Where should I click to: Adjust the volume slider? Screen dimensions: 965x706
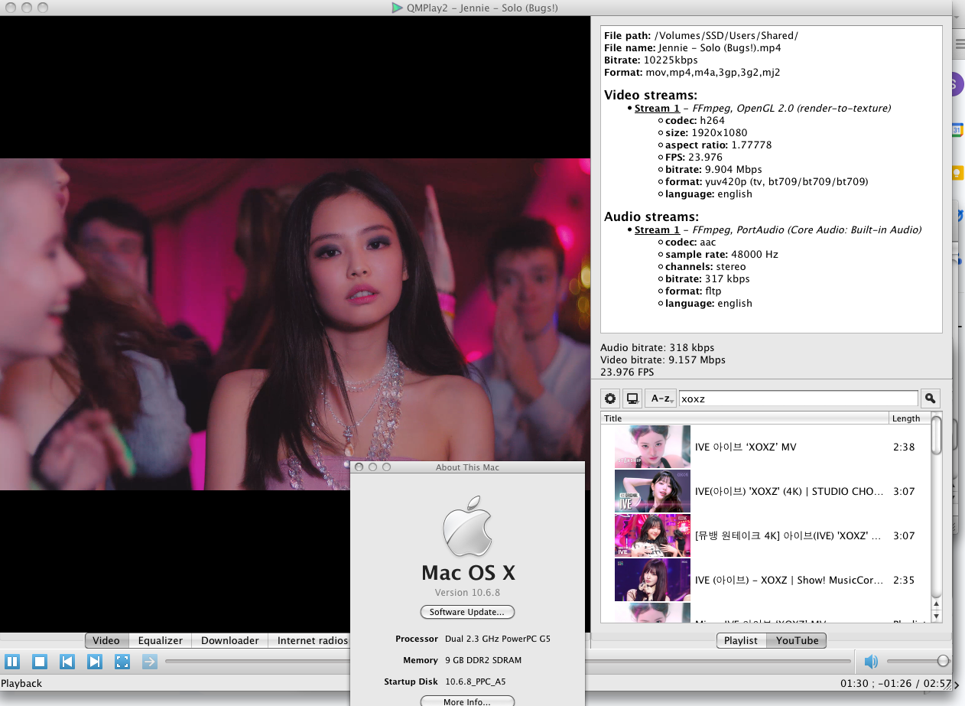918,661
